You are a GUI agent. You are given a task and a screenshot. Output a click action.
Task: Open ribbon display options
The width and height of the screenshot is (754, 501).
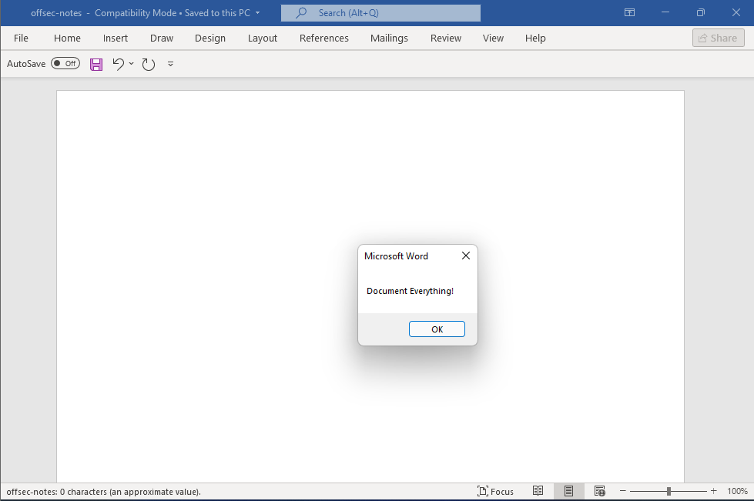pyautogui.click(x=629, y=12)
